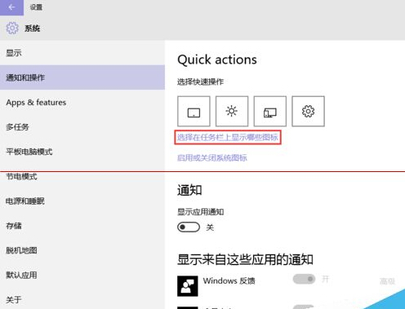This screenshot has width=405, height=309.
Task: Go to 电源和睡眠 settings
Action: (82, 201)
